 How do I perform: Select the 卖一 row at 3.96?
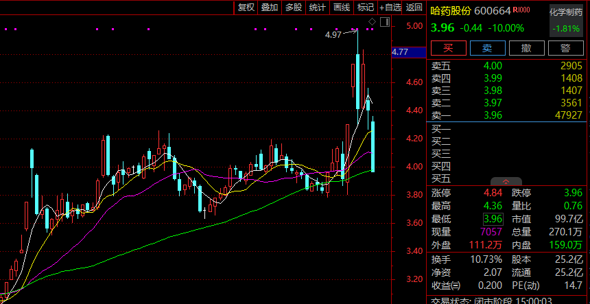pyautogui.click(x=506, y=115)
